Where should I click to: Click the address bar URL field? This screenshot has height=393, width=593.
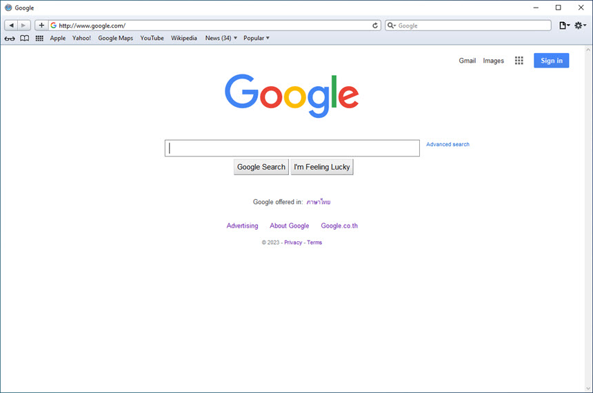(214, 26)
